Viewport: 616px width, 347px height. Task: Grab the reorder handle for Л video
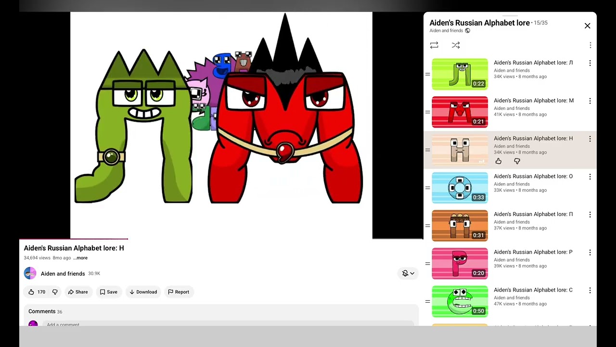[x=427, y=74]
